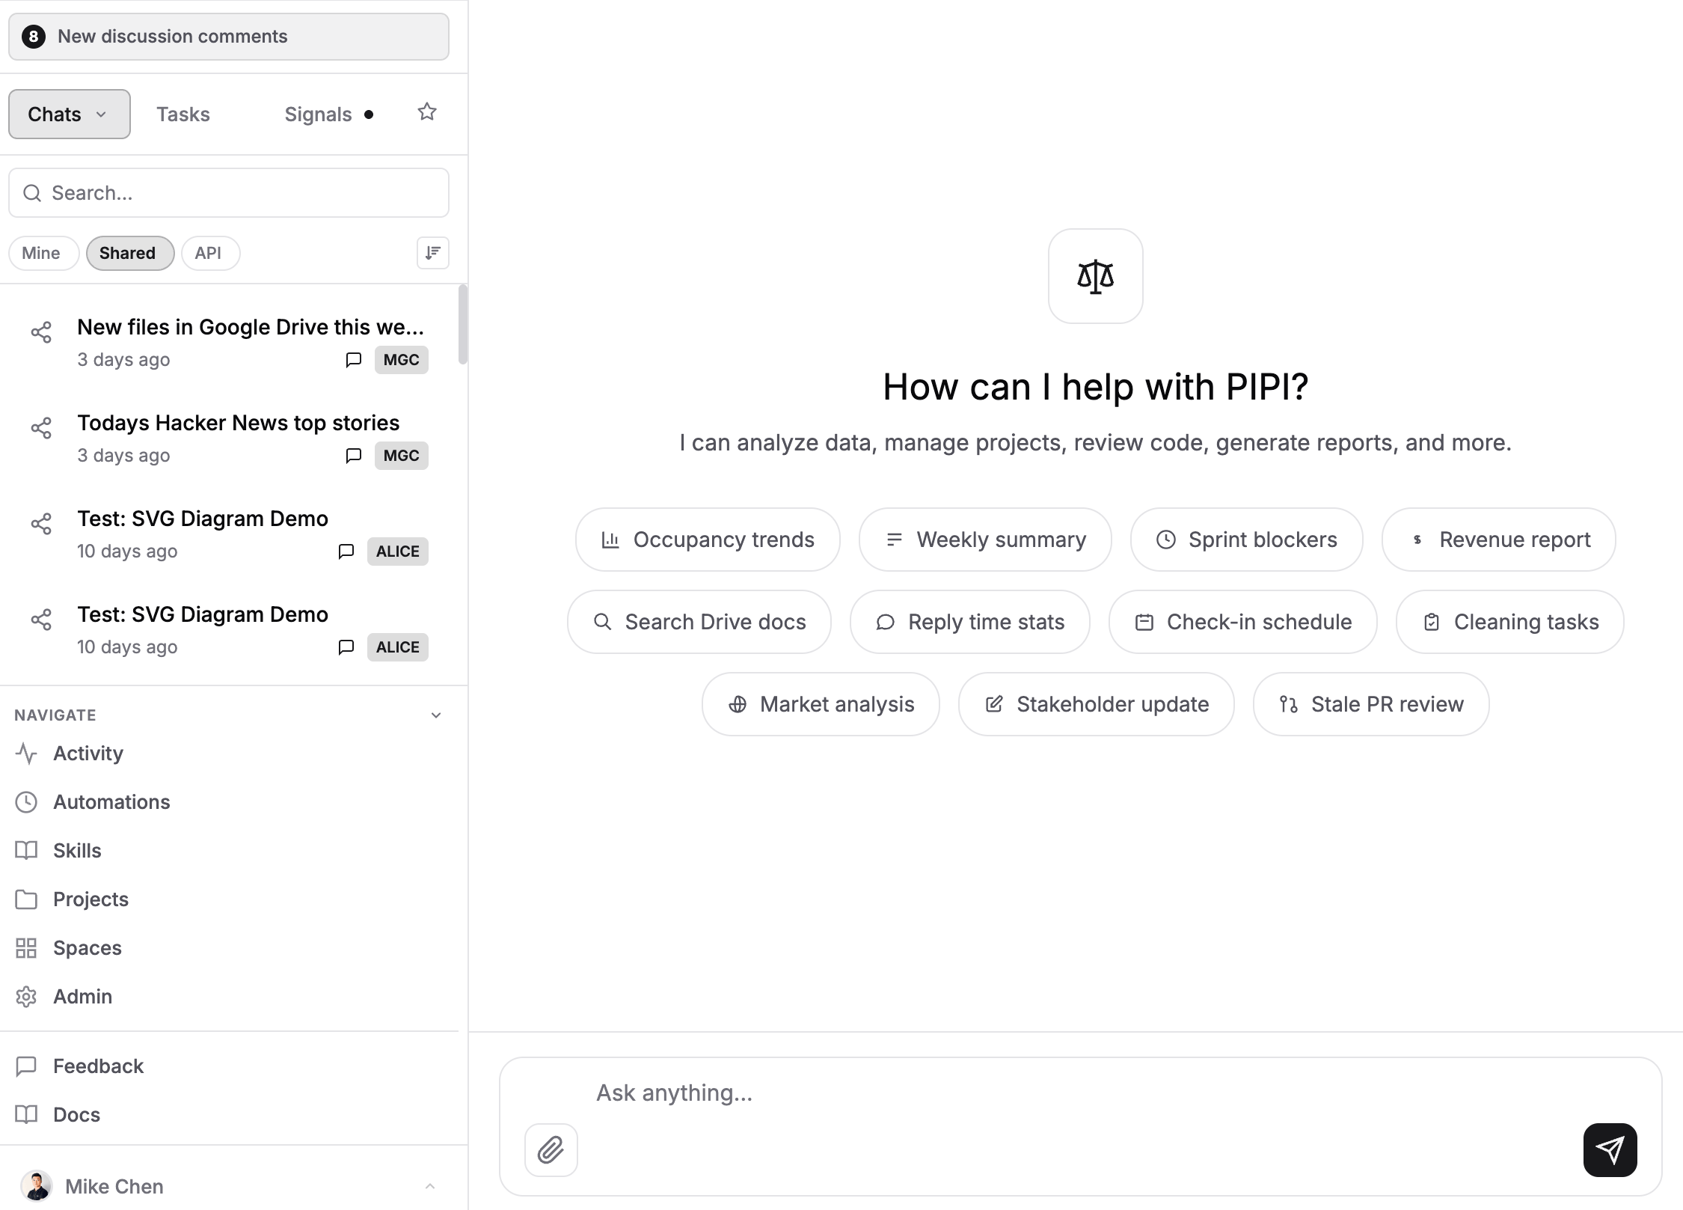This screenshot has height=1210, width=1683.
Task: Open comment icon on New files Google Drive row
Action: [354, 359]
